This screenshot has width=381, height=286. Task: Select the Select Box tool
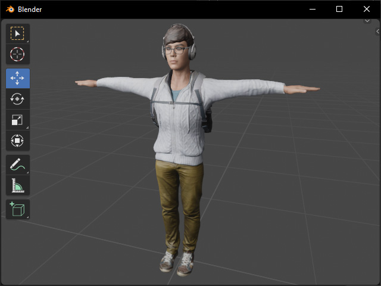click(18, 33)
